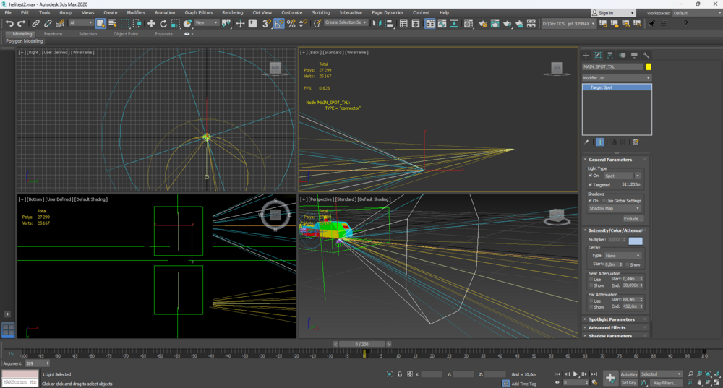Click the Undo arrow in the toolbar
Image resolution: width=723 pixels, height=388 pixels.
click(x=9, y=24)
